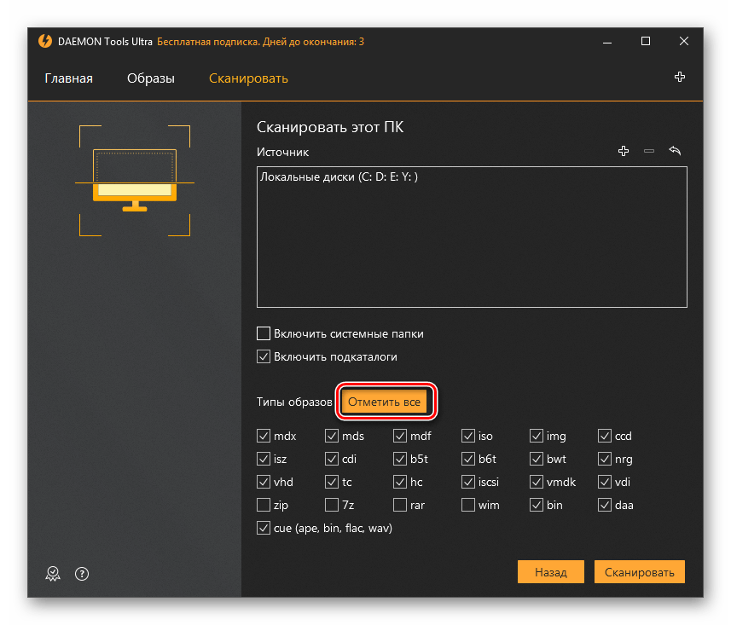Open the help question mark icon
The image size is (731, 625).
coord(82,573)
